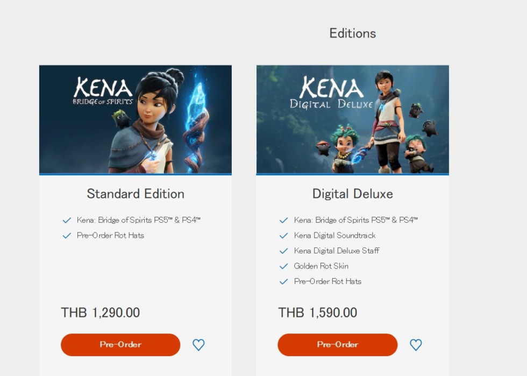Click checkmark beside Digital Deluxe Pre-Order Rot Hats
The image size is (527, 376).
pyautogui.click(x=283, y=281)
